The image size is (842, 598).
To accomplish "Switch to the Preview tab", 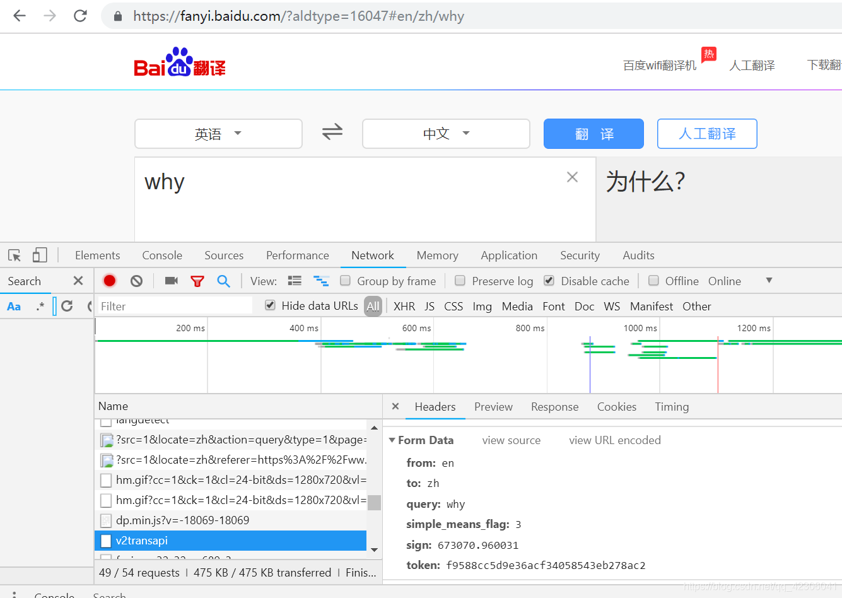I will 493,407.
